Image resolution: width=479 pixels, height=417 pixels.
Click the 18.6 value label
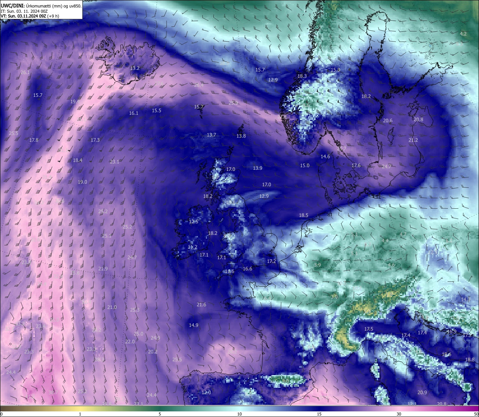click(x=446, y=354)
